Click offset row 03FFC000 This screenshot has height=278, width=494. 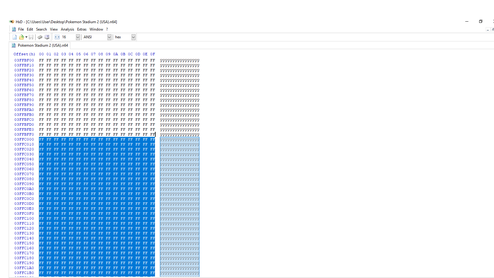point(24,139)
